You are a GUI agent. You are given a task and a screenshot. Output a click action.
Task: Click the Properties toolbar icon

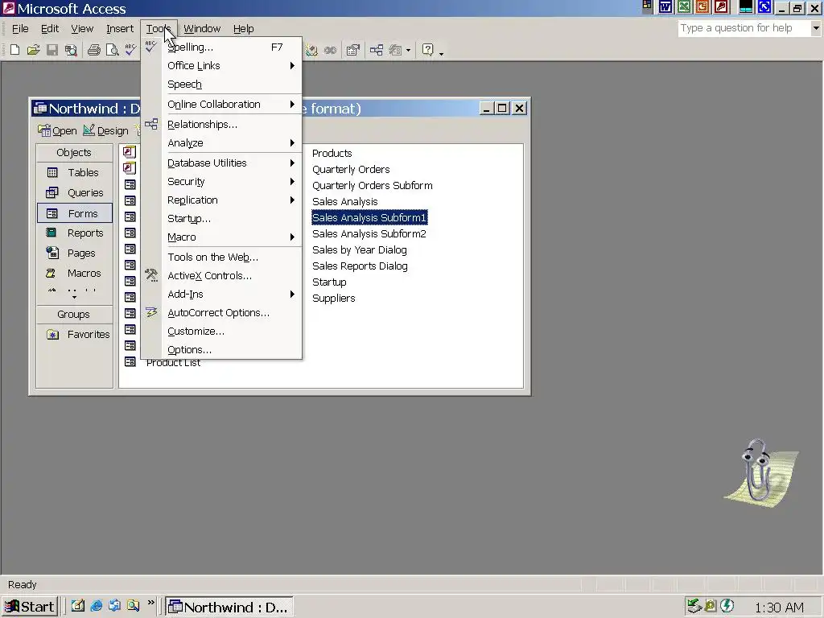pos(352,50)
